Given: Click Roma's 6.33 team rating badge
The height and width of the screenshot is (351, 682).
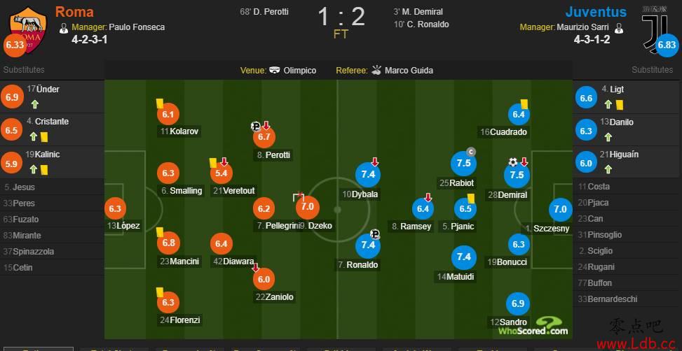Looking at the screenshot, I should (x=14, y=45).
